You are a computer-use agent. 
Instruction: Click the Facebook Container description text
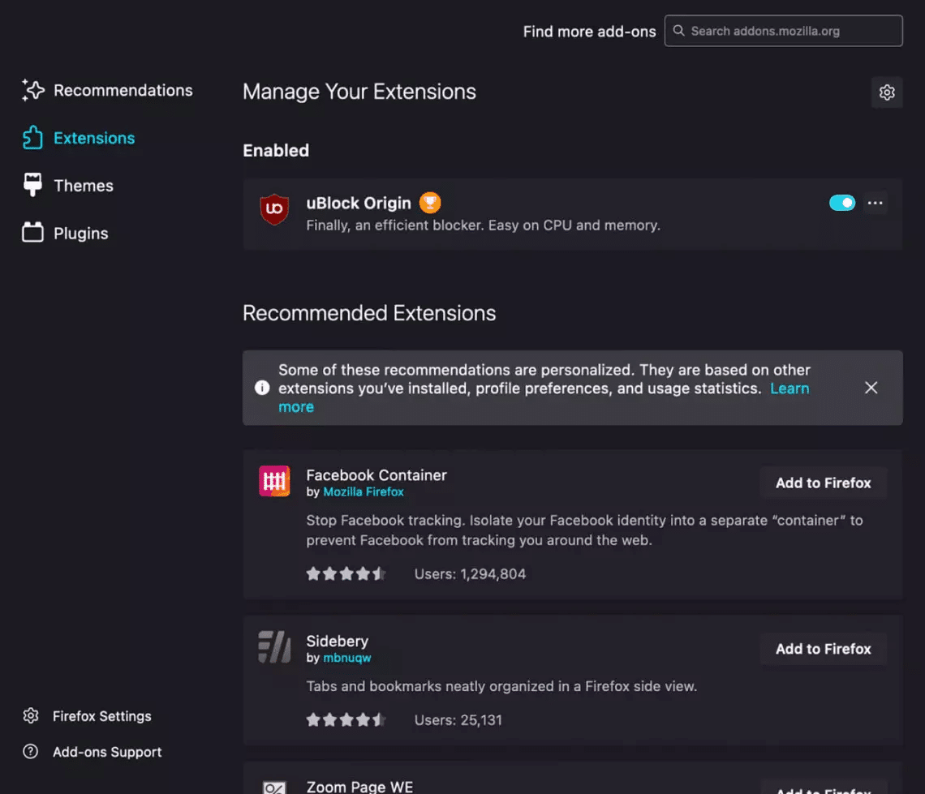click(x=584, y=530)
